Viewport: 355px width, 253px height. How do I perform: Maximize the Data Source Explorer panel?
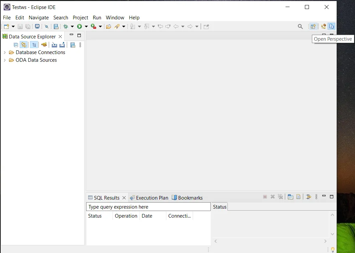tap(79, 35)
